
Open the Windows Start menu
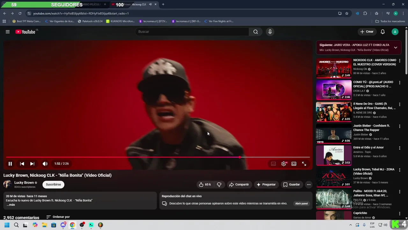(7, 225)
